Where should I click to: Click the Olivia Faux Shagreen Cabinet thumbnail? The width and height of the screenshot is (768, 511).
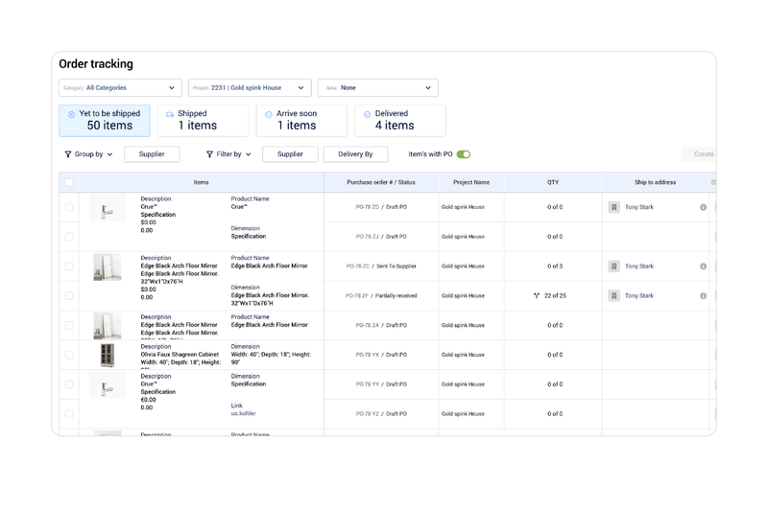coord(108,355)
